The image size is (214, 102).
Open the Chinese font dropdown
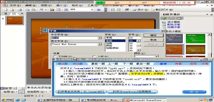click(x=100, y=38)
